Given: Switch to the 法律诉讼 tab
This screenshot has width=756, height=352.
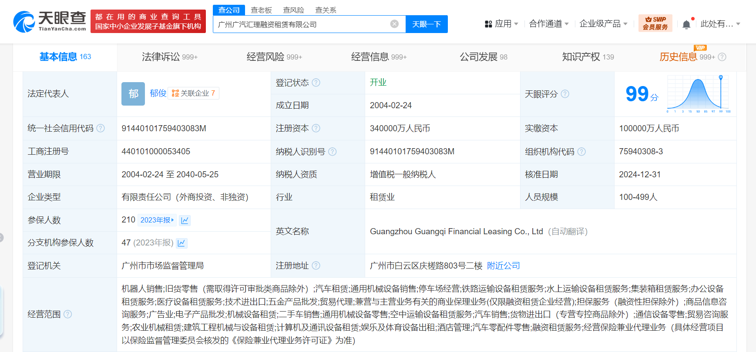Looking at the screenshot, I should tap(169, 57).
